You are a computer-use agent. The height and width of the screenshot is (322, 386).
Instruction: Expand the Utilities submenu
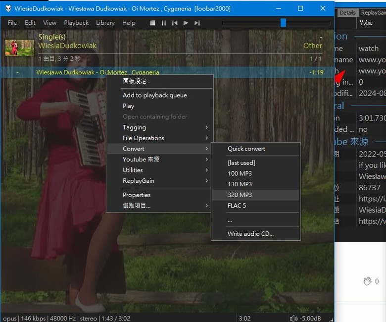(159, 170)
